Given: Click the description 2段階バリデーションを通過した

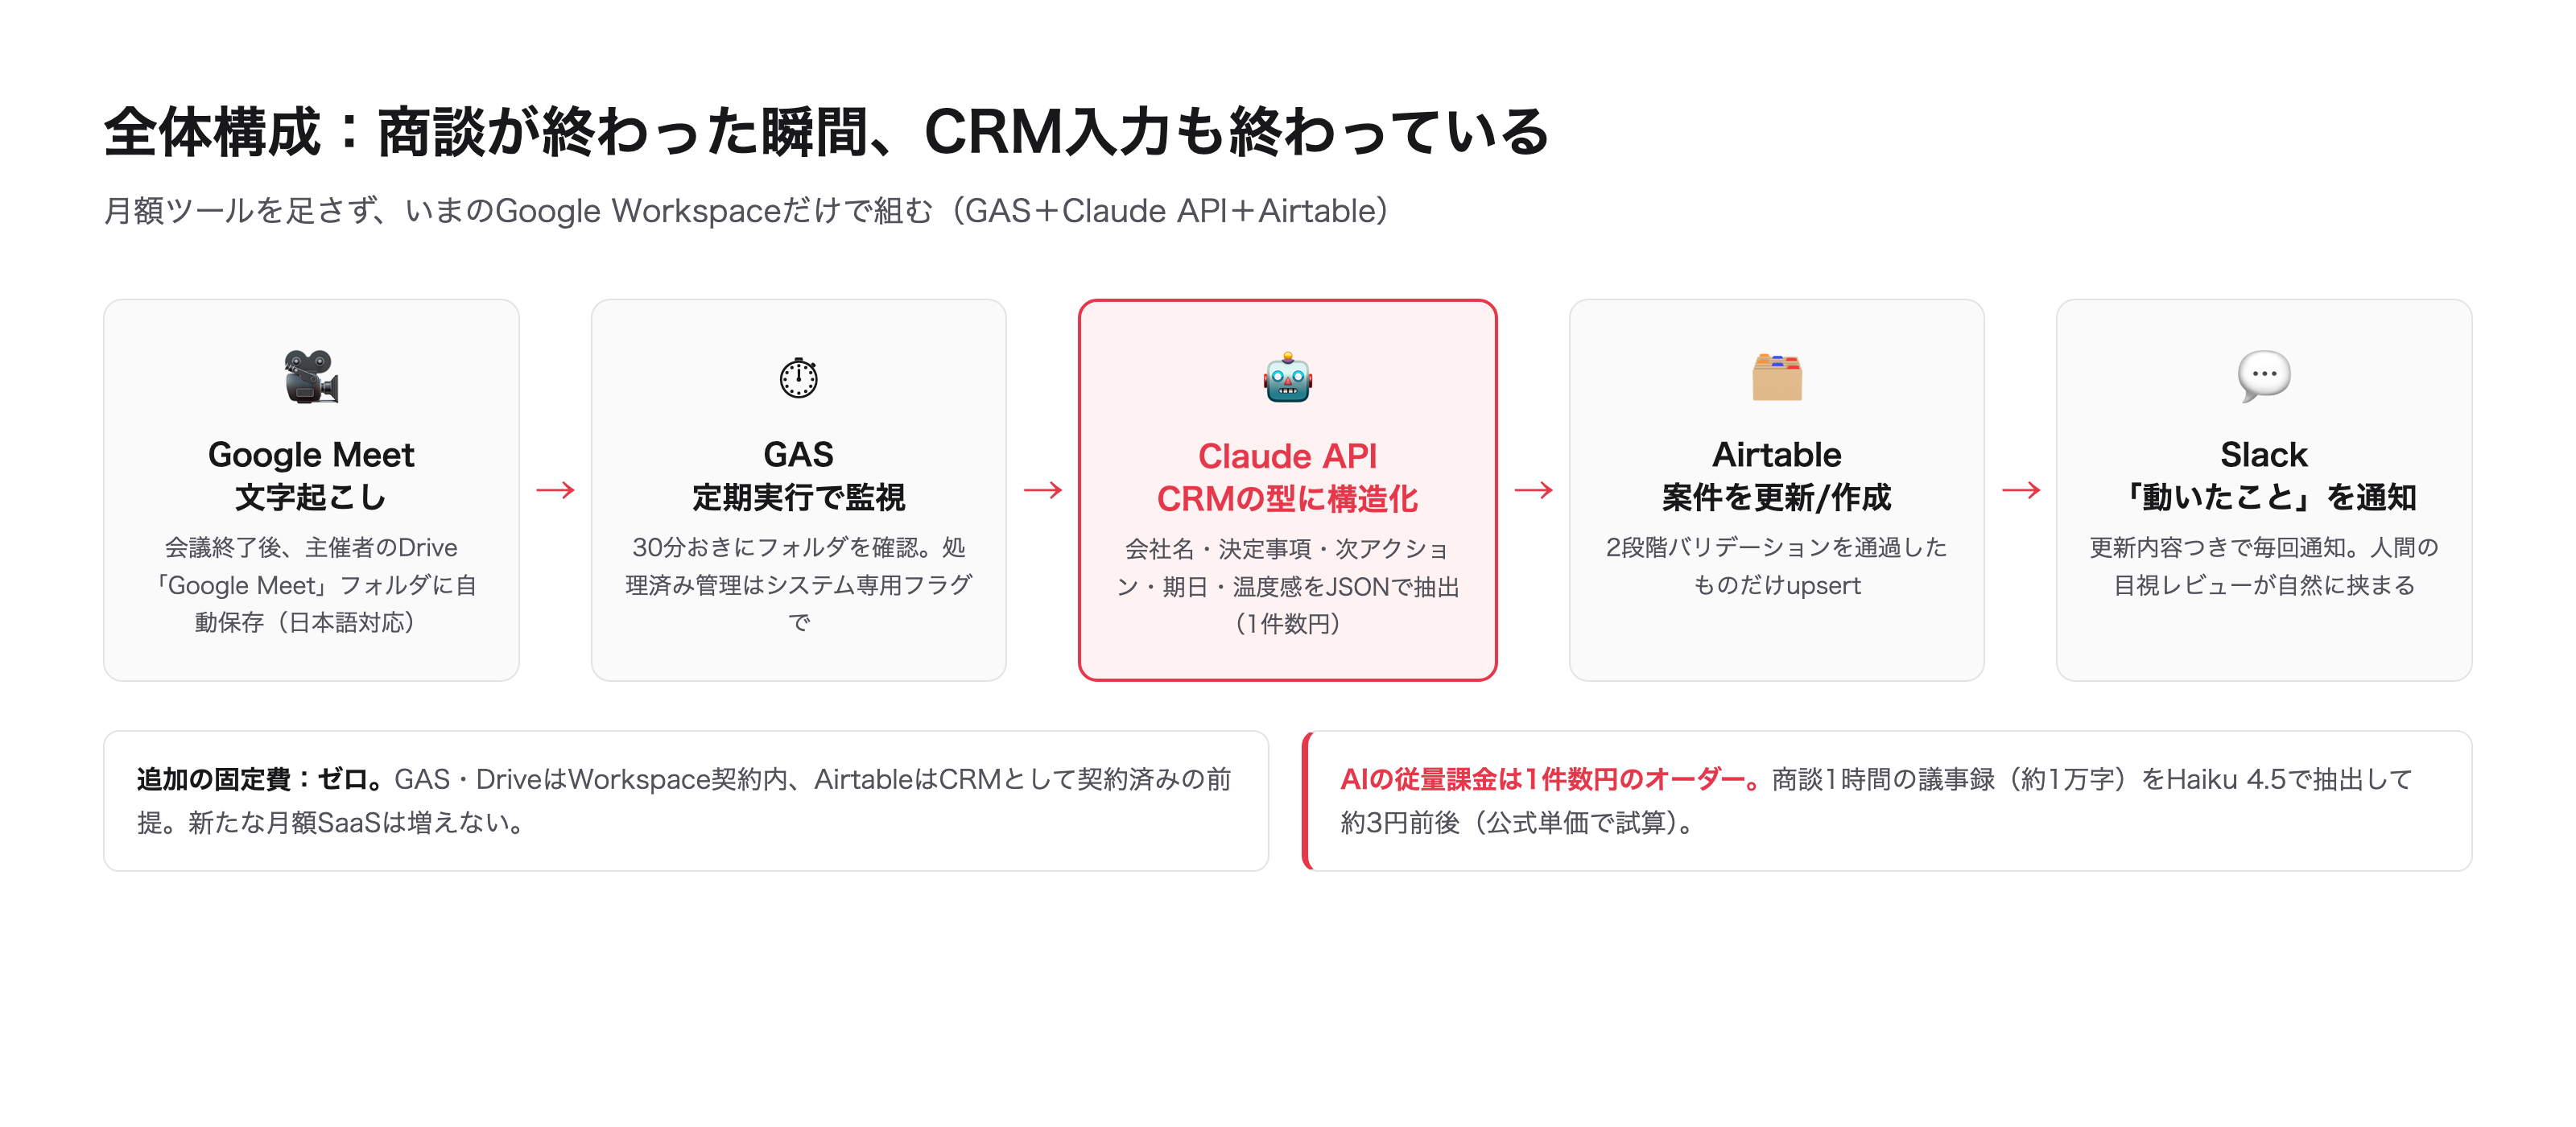Looking at the screenshot, I should coord(1776,566).
